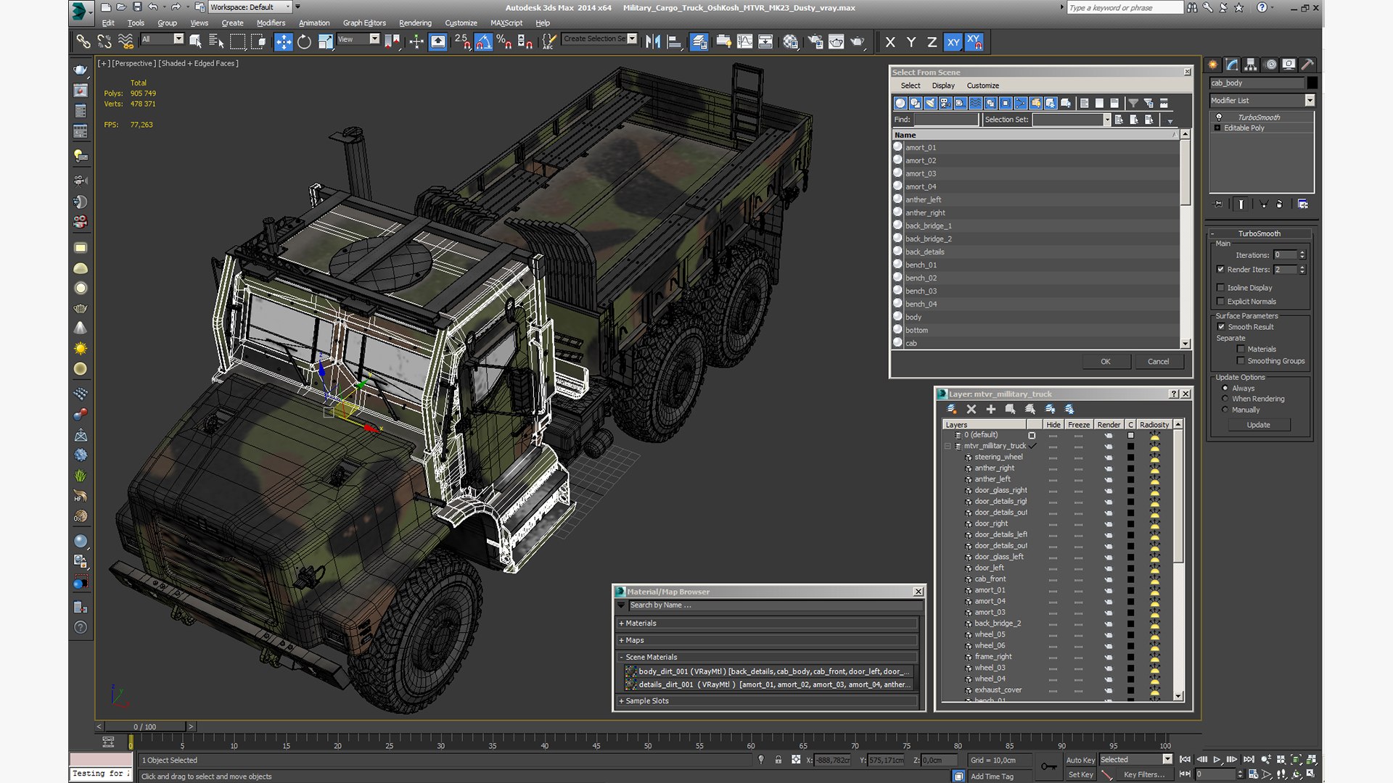
Task: Open Render Setup dialog icon
Action: click(x=815, y=42)
